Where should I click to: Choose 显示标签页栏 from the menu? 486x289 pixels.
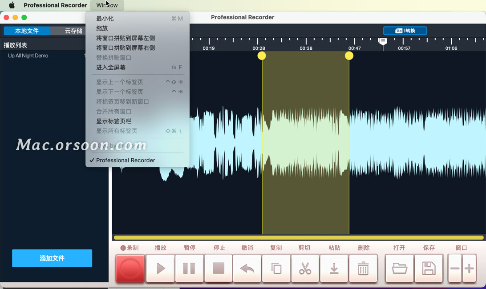[x=138, y=121]
